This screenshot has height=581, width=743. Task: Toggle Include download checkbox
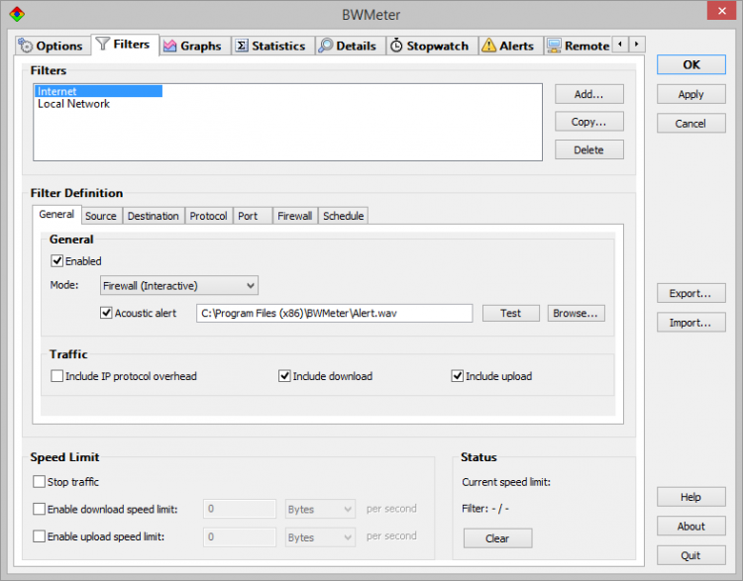[x=284, y=376]
